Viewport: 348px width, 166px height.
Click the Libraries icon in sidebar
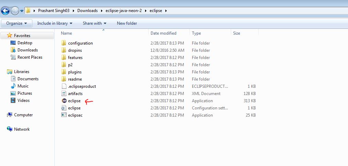click(x=10, y=71)
